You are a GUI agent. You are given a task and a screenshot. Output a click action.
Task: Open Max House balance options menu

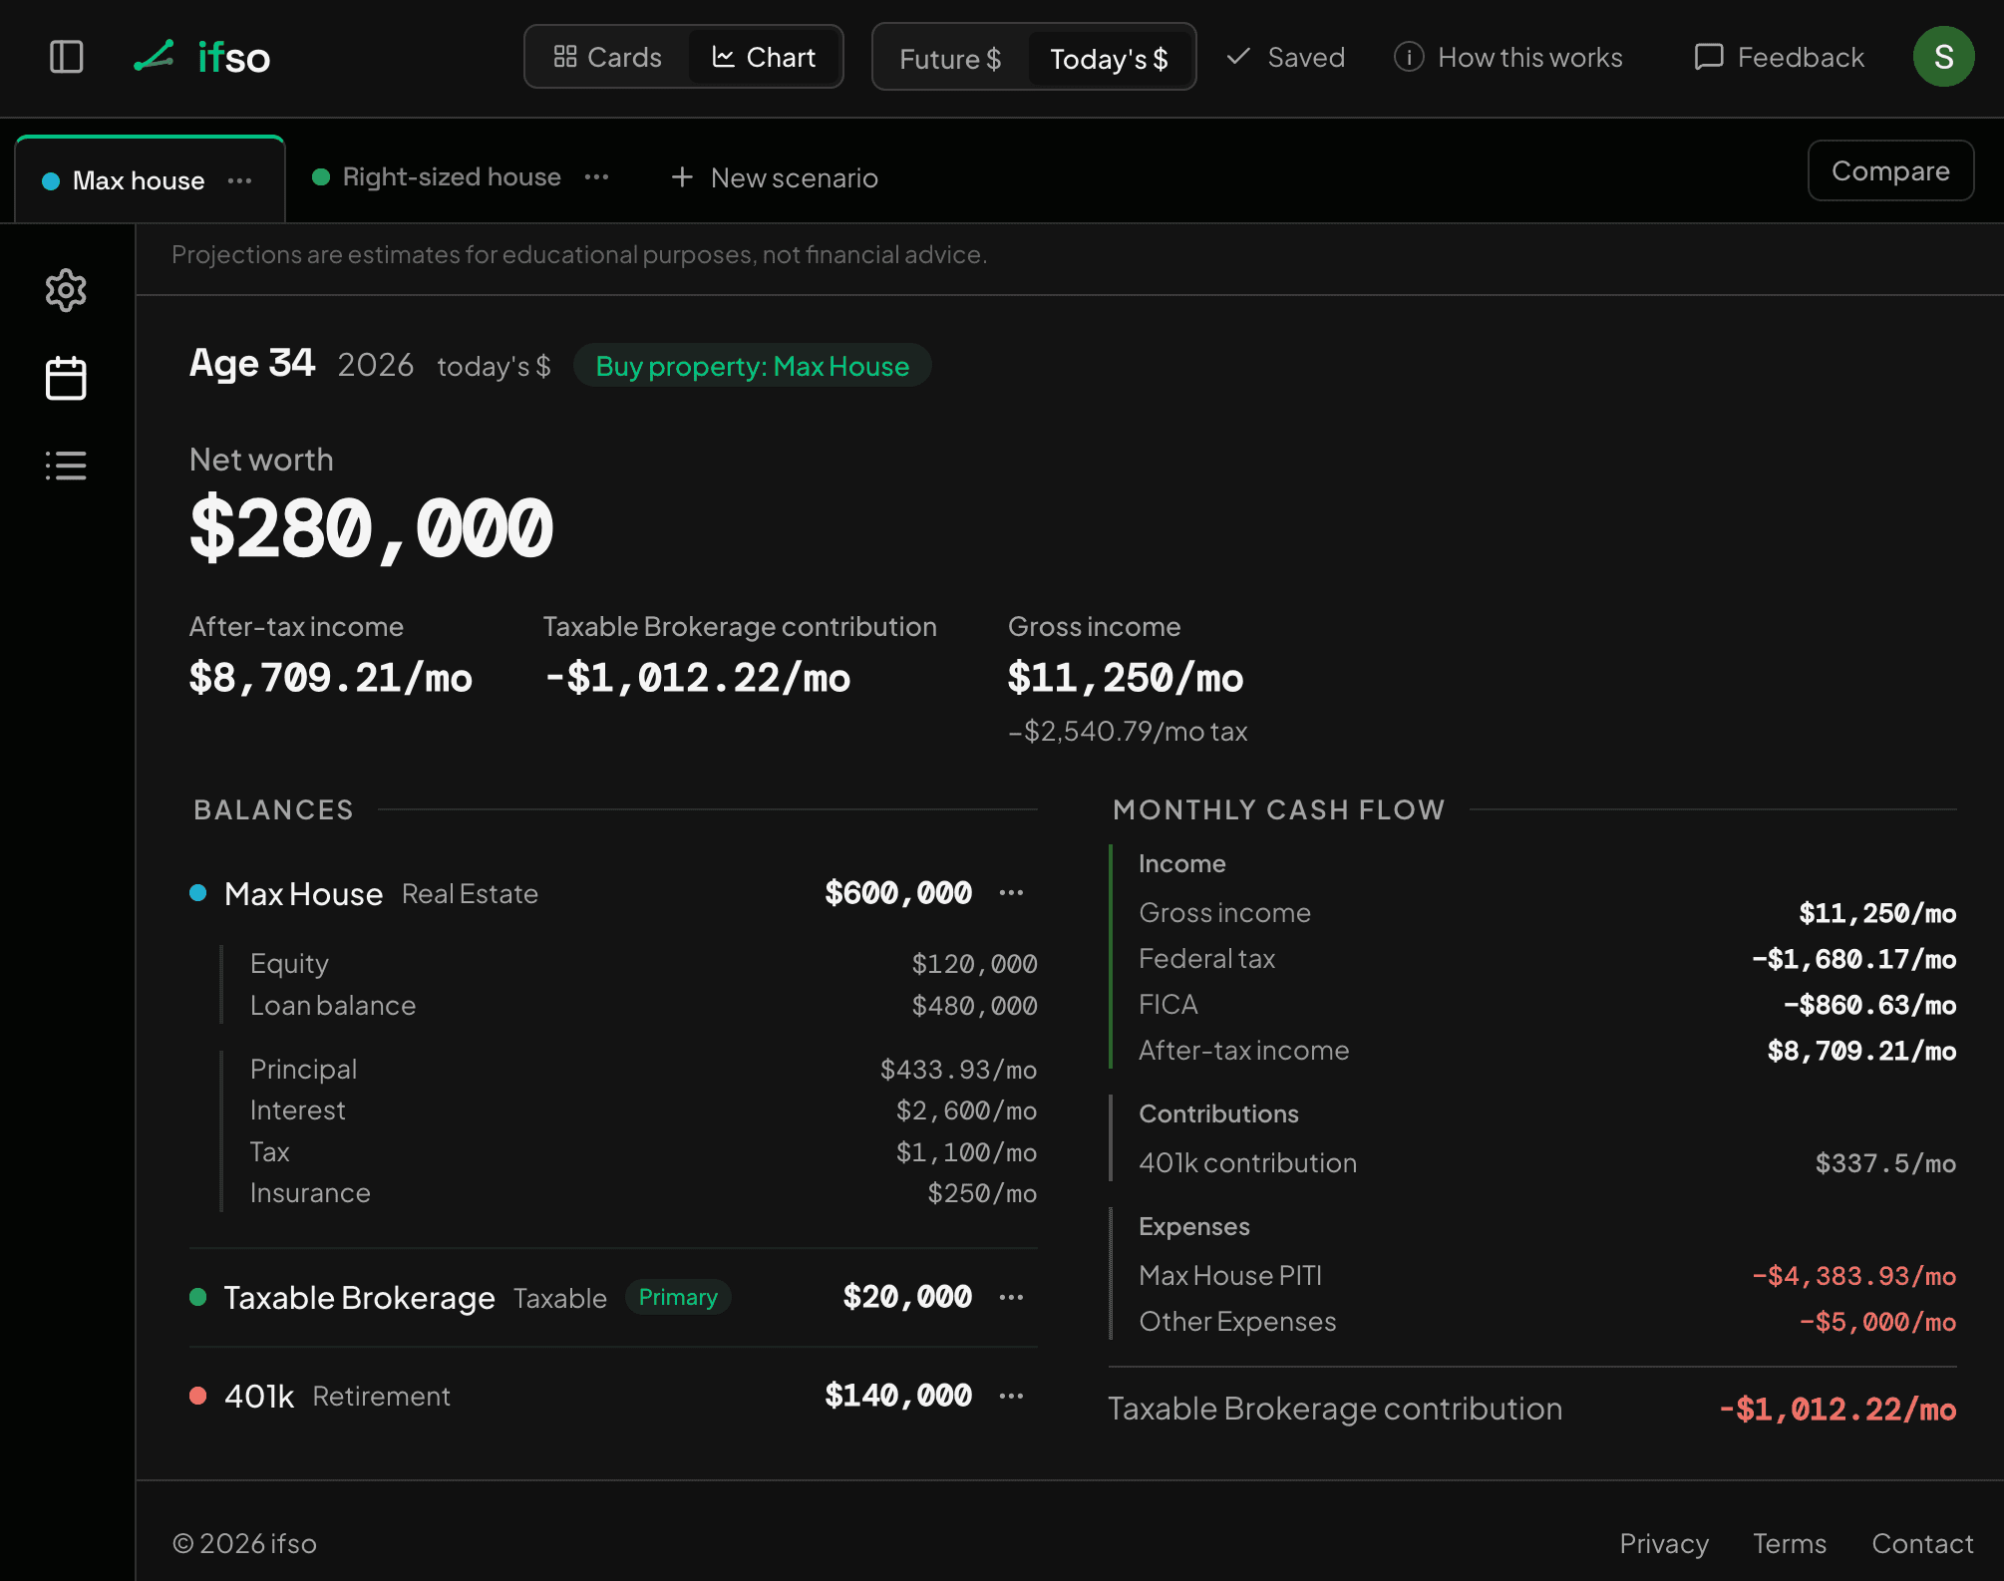point(1011,892)
